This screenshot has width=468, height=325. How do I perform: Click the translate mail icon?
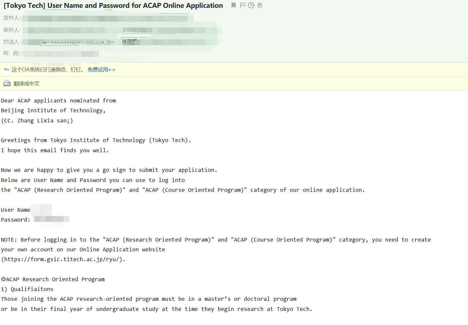pos(7,83)
